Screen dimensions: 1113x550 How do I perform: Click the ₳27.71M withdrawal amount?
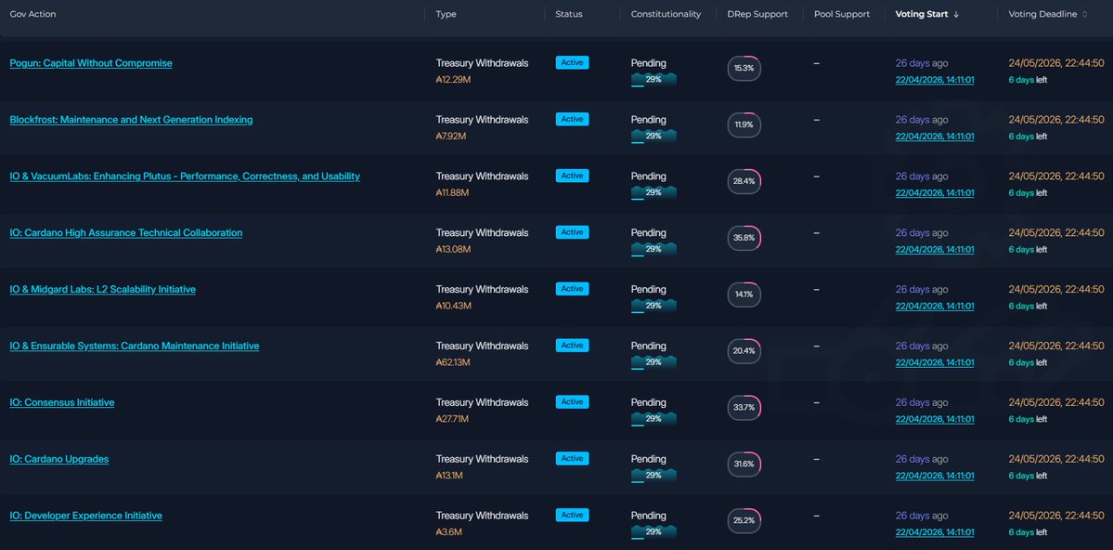452,419
